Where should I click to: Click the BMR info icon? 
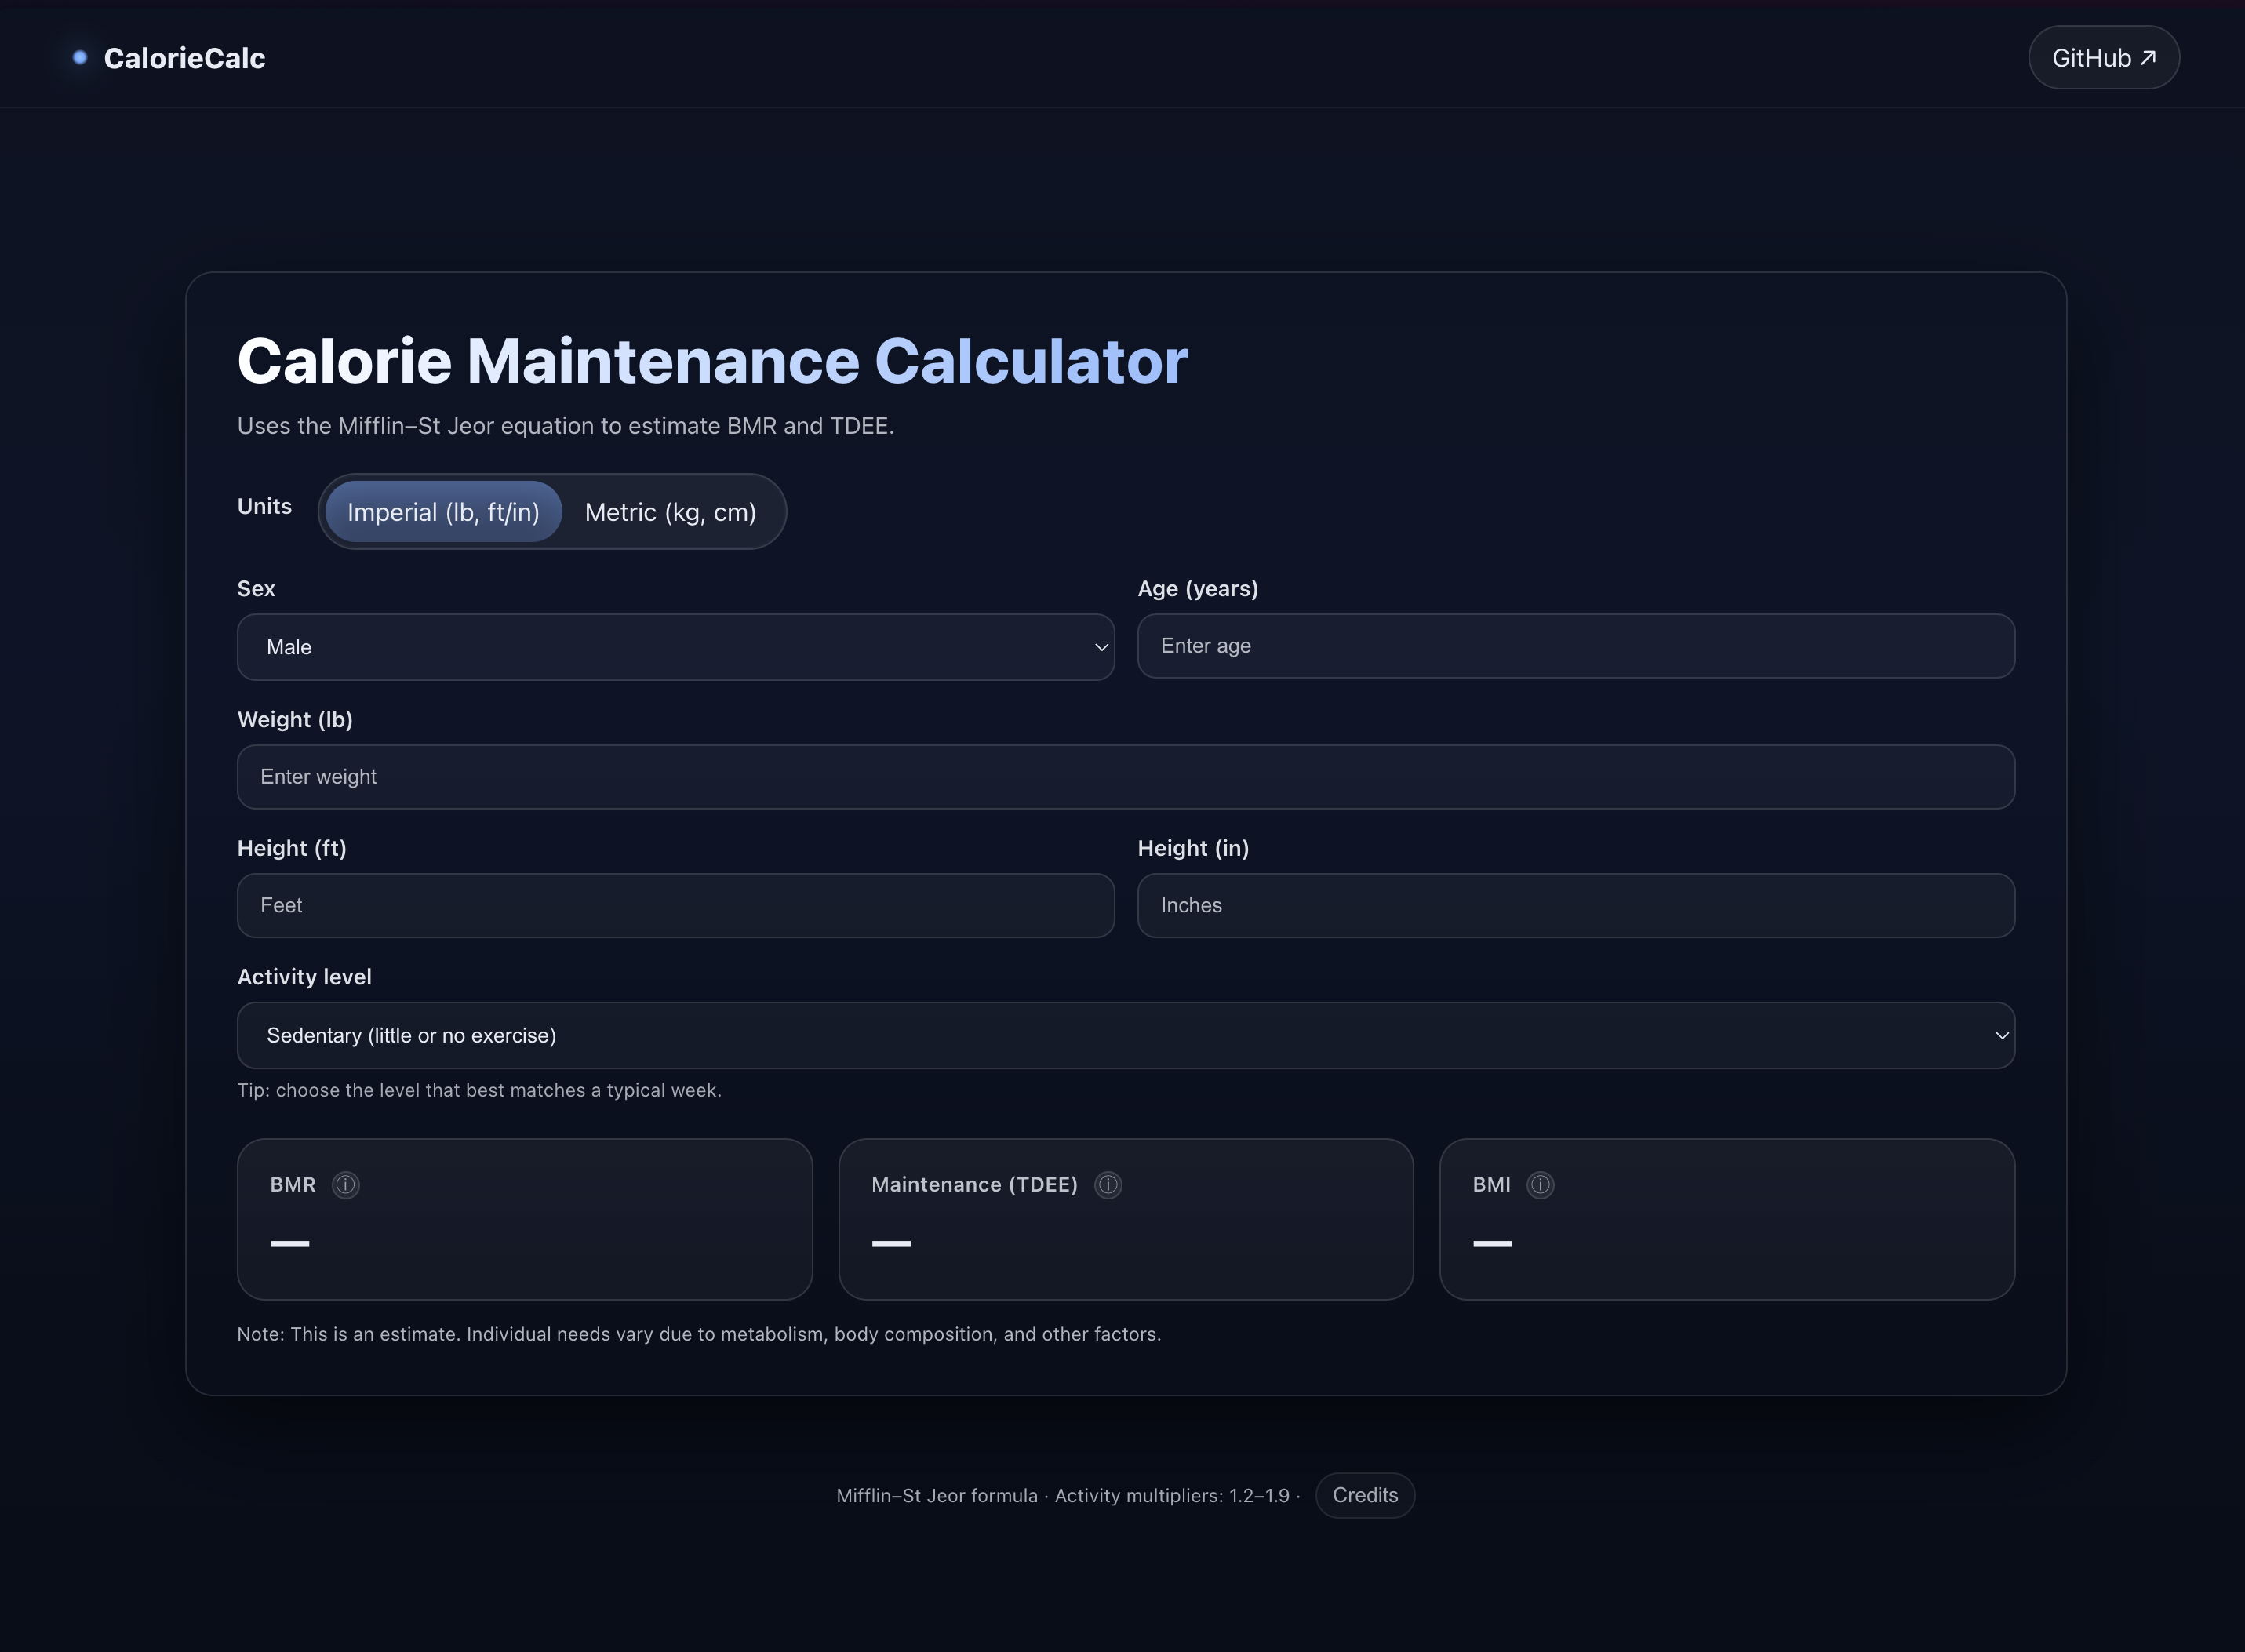[x=345, y=1185]
